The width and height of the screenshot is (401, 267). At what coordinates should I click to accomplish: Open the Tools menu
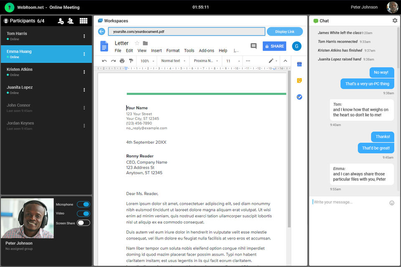pyautogui.click(x=189, y=51)
